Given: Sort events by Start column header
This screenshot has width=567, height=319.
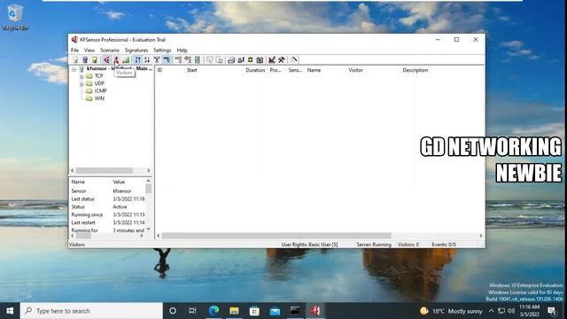Looking at the screenshot, I should point(191,70).
